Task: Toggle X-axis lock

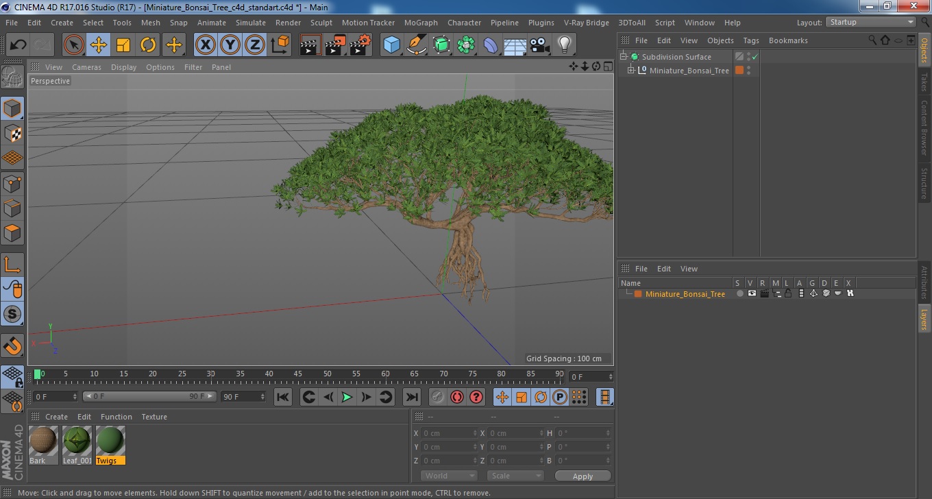Action: tap(205, 45)
